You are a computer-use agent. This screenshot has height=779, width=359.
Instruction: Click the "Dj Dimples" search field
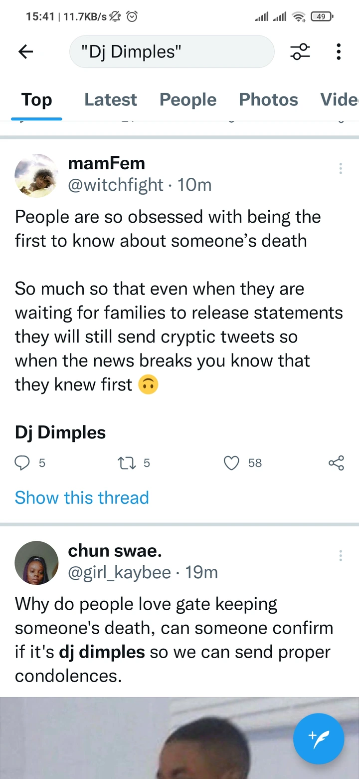[x=172, y=51]
